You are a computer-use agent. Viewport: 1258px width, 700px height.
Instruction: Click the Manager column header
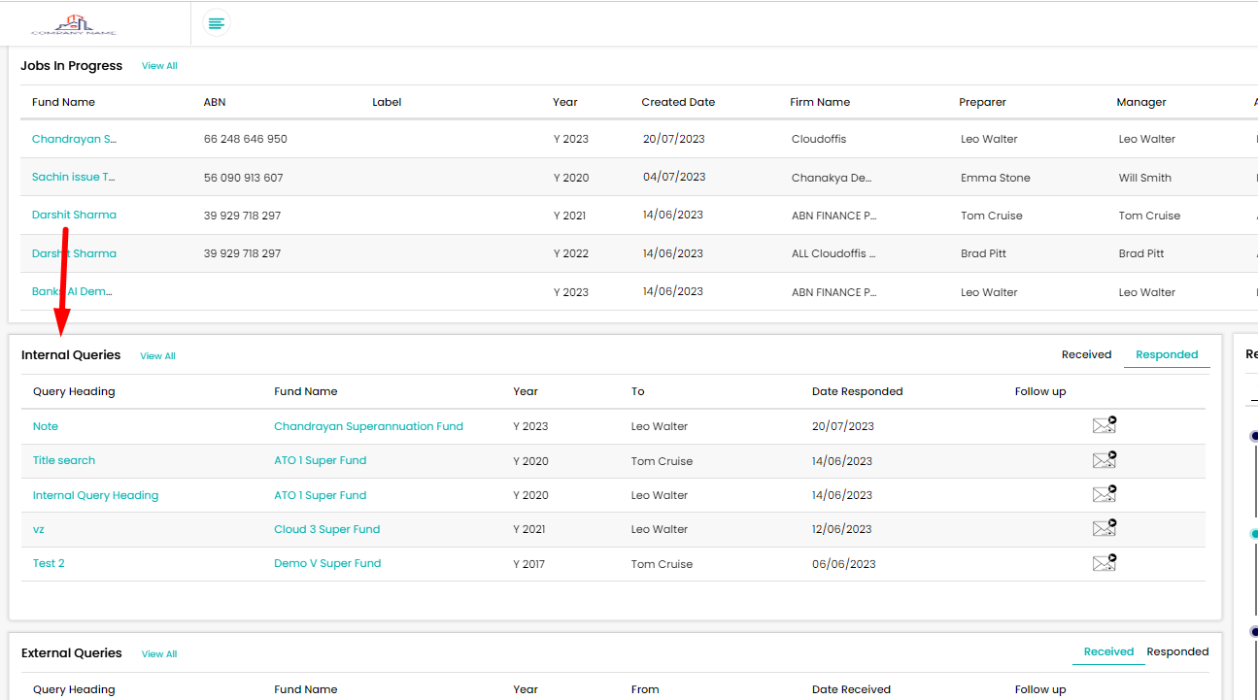point(1141,102)
